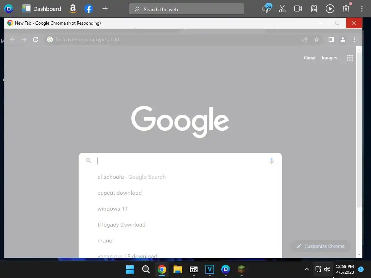This screenshot has width=371, height=278.
Task: Open the Amazon shortcut icon
Action: [73, 9]
